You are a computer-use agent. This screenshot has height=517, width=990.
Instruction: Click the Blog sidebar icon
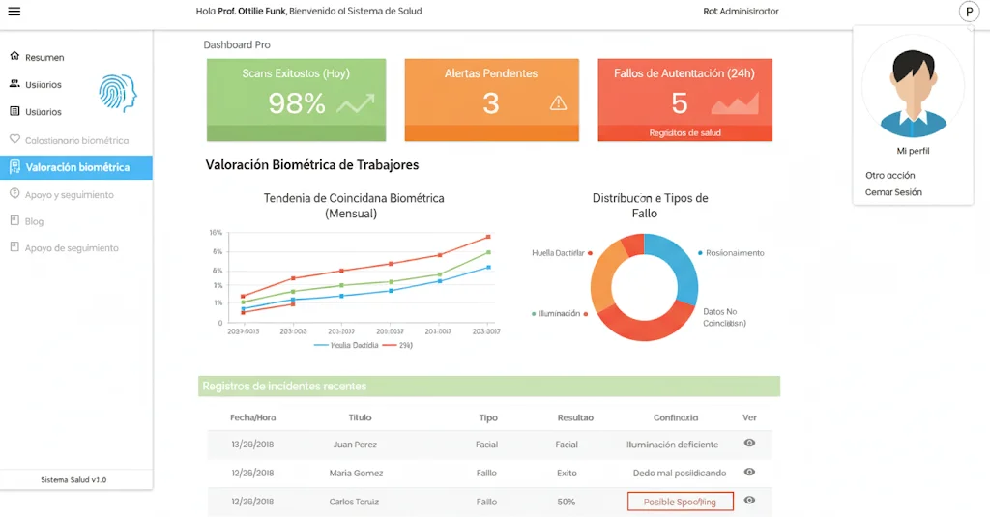point(15,220)
